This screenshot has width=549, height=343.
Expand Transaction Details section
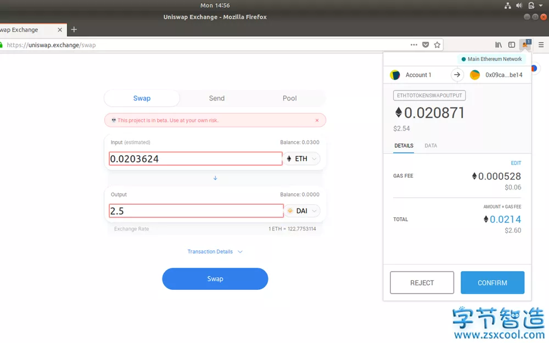215,252
